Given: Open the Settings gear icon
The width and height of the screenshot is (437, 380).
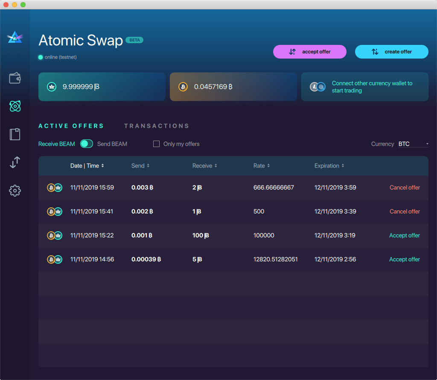Looking at the screenshot, I should point(15,191).
